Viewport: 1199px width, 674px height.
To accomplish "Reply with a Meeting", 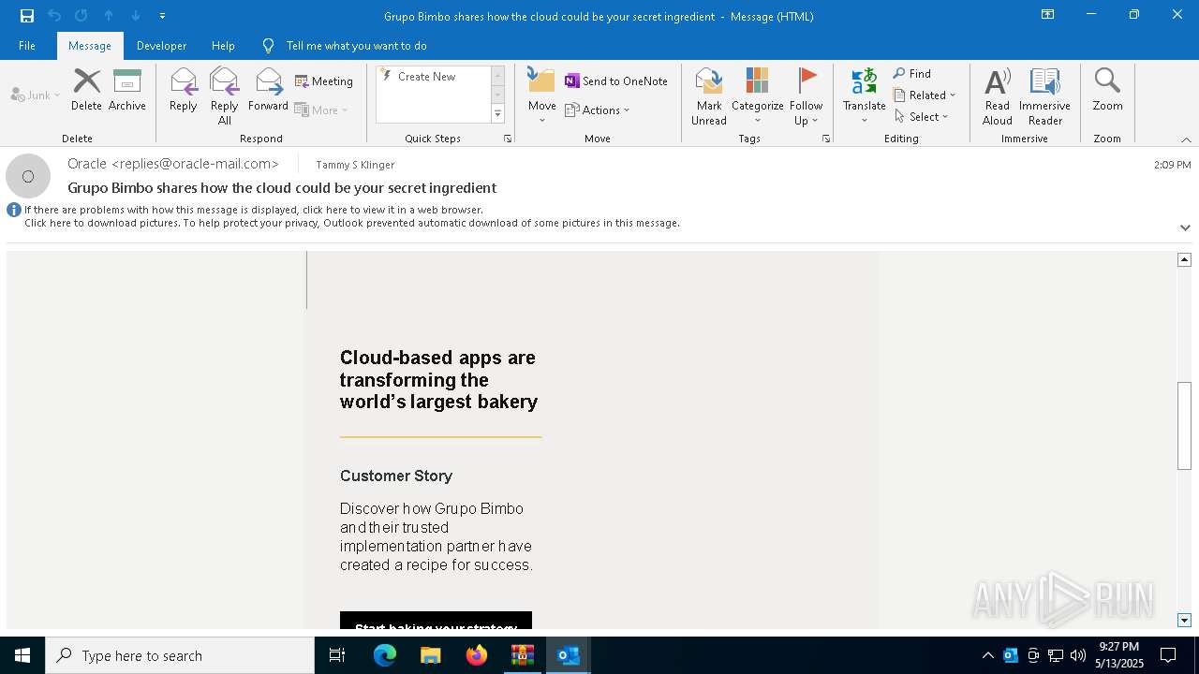I will [x=324, y=81].
